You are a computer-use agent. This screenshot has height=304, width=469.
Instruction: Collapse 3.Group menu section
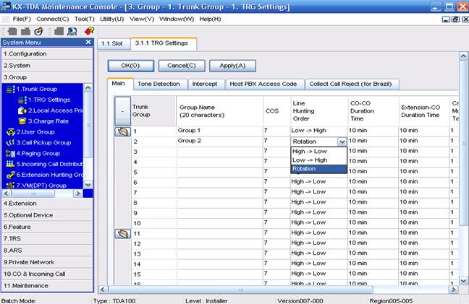48,77
